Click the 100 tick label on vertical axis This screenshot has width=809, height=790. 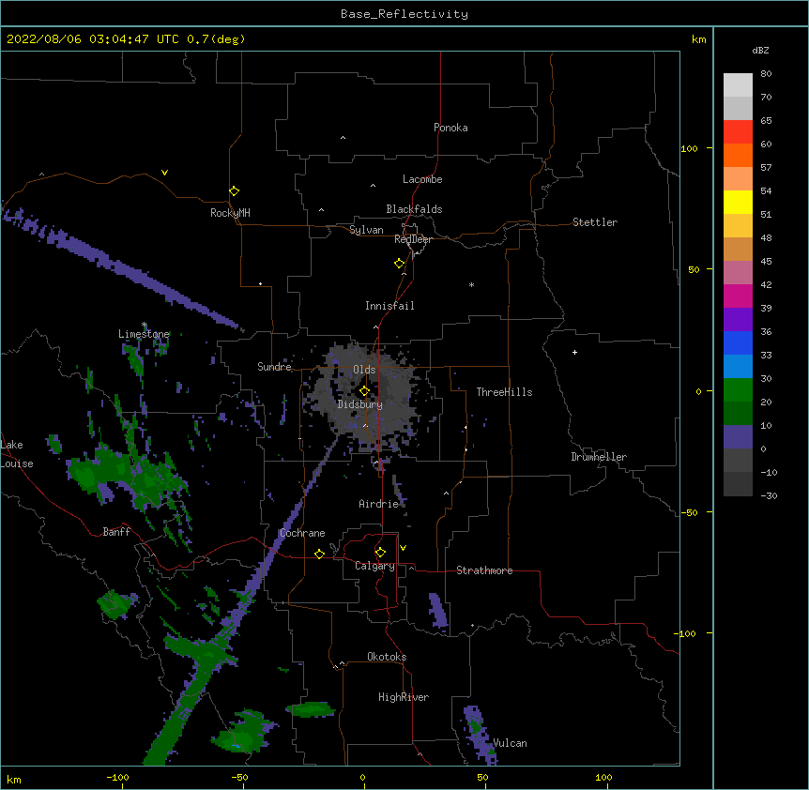[689, 148]
